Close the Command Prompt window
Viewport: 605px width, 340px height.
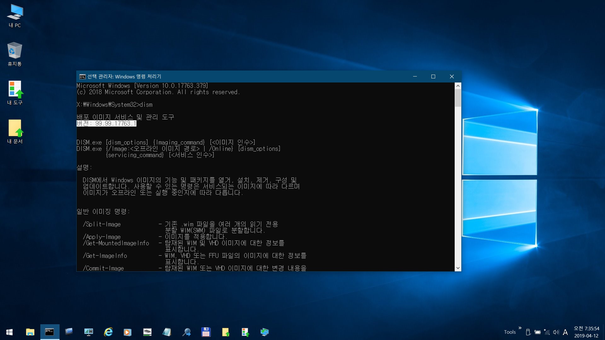(452, 76)
